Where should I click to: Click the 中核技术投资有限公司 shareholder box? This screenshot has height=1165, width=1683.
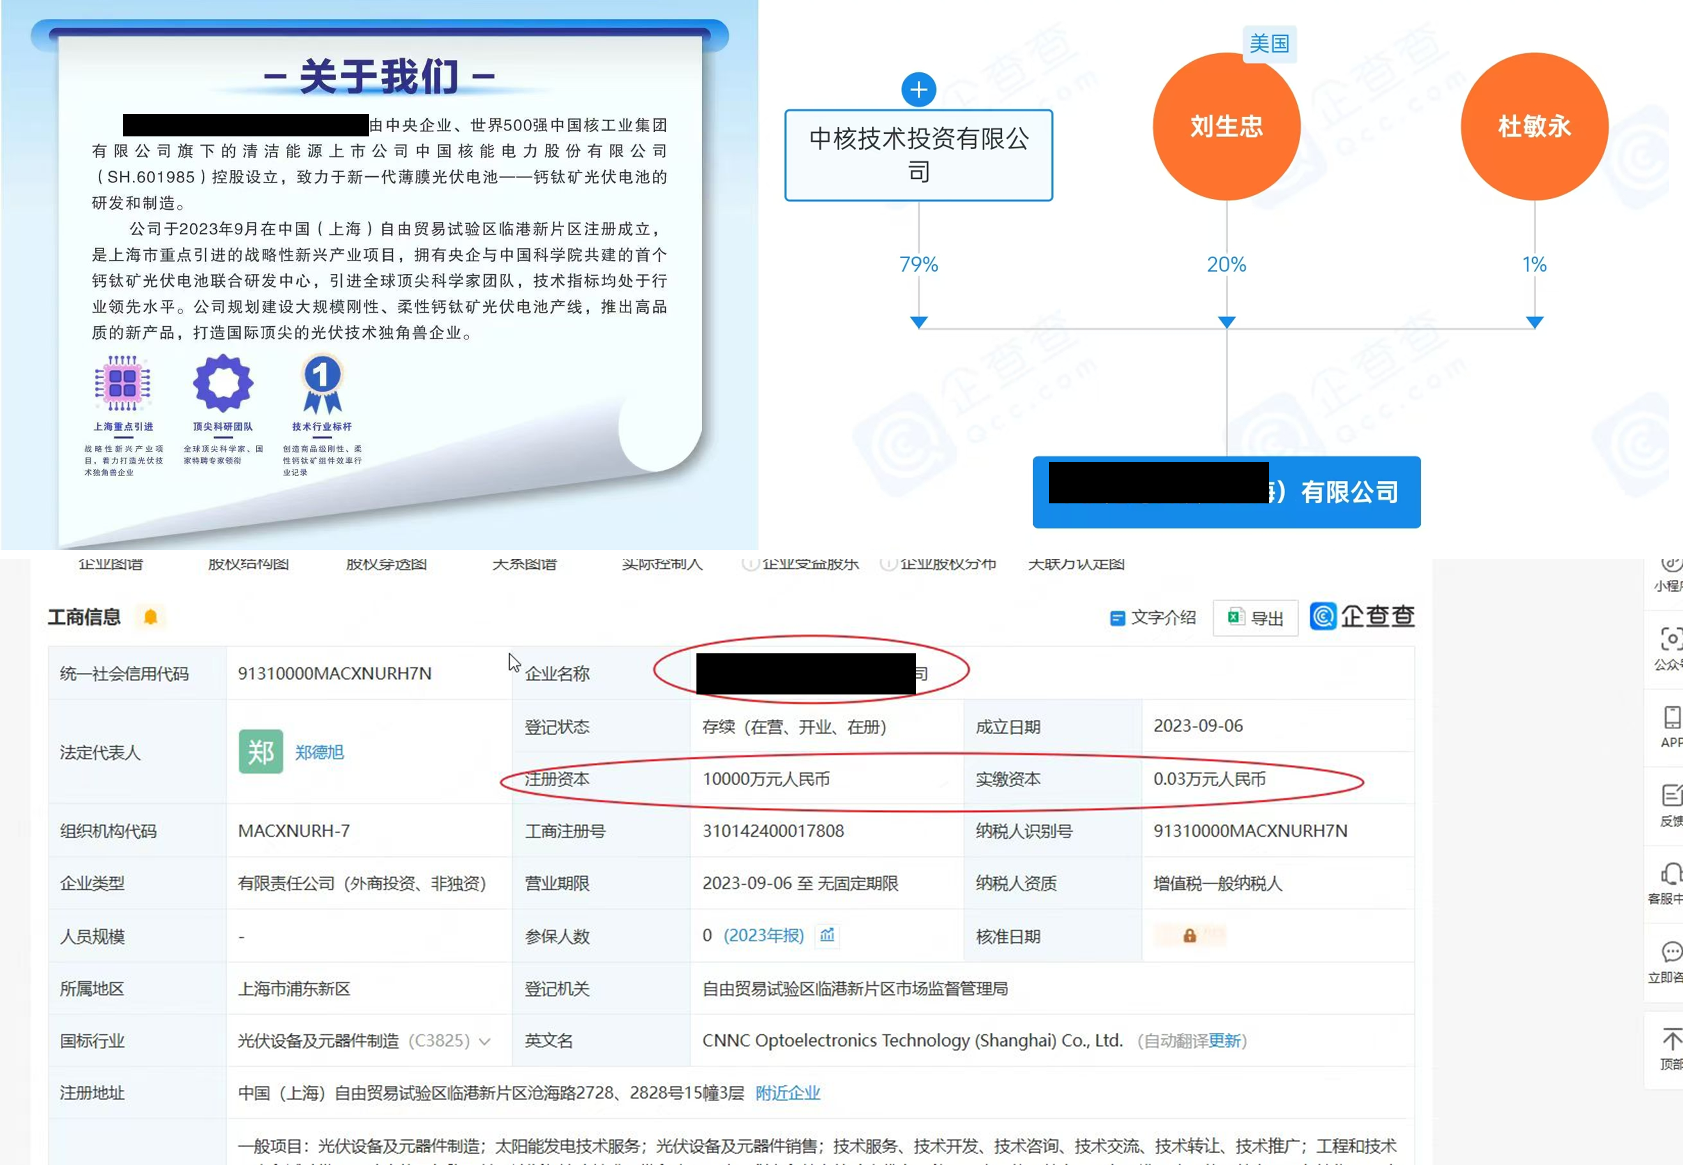point(918,155)
